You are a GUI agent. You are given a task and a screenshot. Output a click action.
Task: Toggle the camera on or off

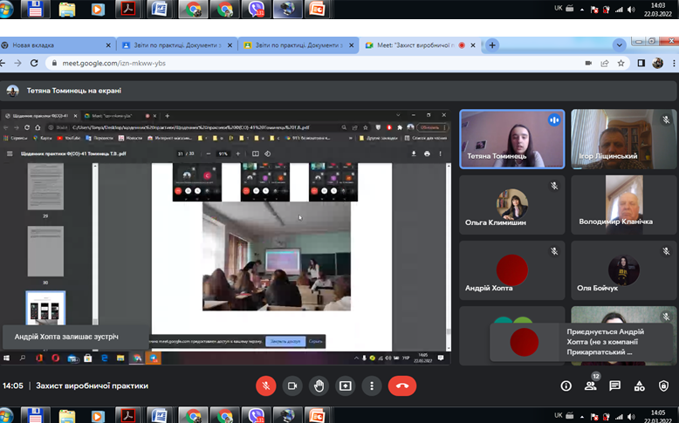292,385
